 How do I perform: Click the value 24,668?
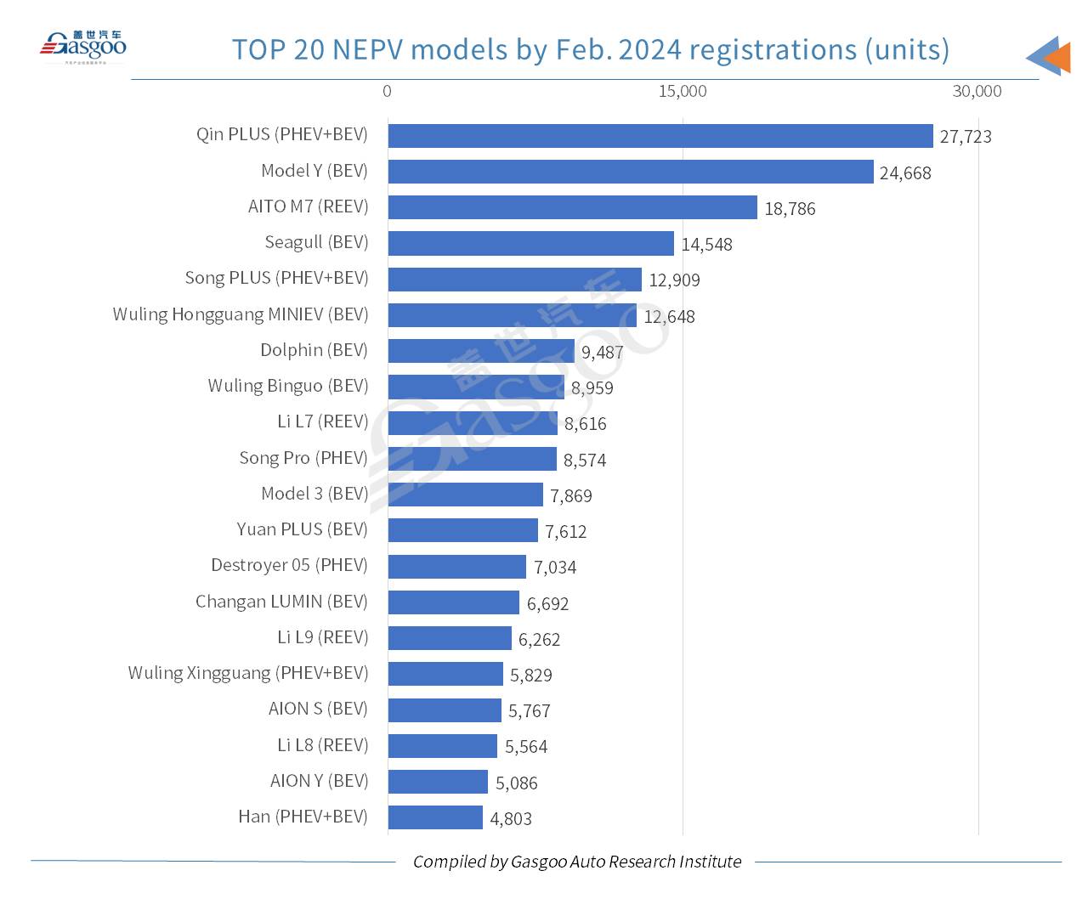pos(905,173)
